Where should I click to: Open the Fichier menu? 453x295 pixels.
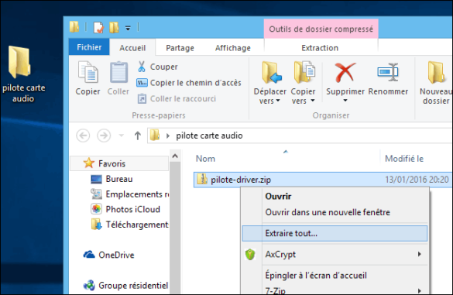coord(89,47)
